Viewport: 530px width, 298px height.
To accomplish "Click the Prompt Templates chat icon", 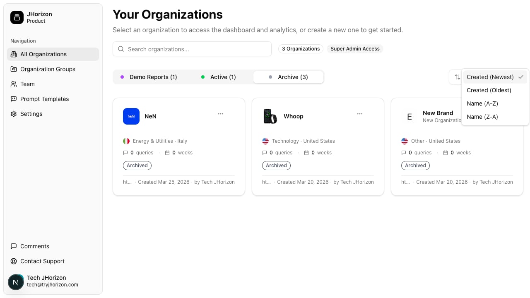I will click(x=14, y=99).
